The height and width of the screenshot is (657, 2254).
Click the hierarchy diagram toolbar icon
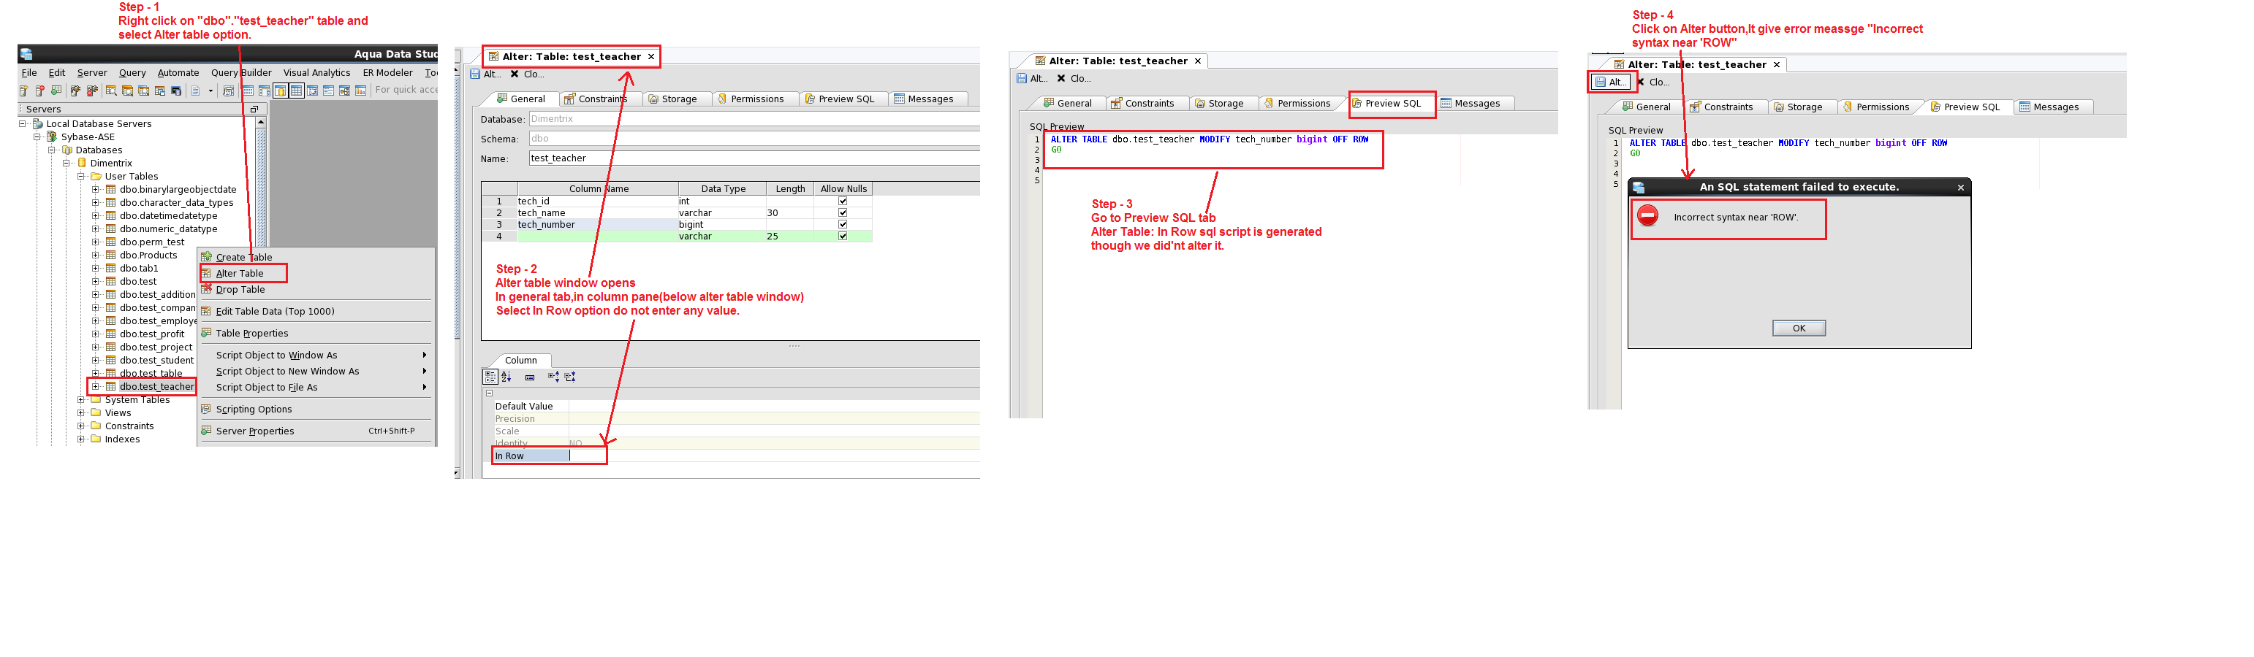point(345,91)
